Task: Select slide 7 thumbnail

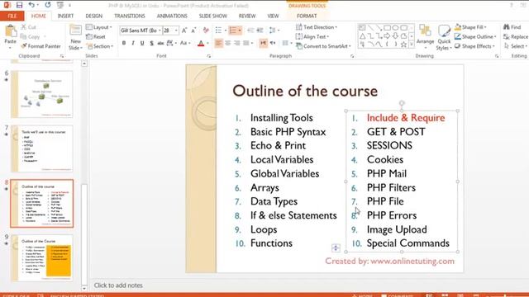Action: click(42, 148)
